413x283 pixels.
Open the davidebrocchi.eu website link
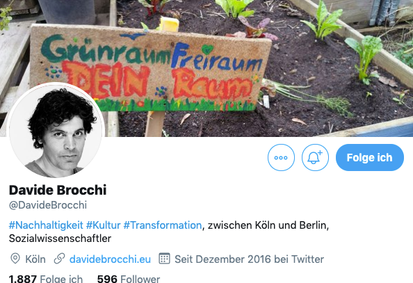click(110, 259)
